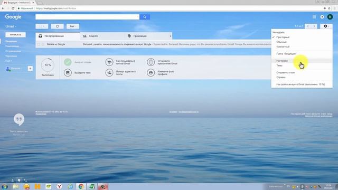Switch to the Promotions tab
338x190 pixels.
[146, 36]
